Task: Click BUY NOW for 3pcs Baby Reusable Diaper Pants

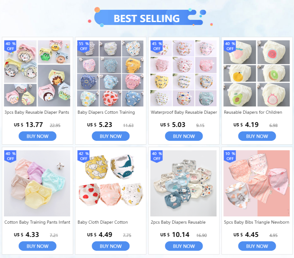Action: click(x=37, y=136)
